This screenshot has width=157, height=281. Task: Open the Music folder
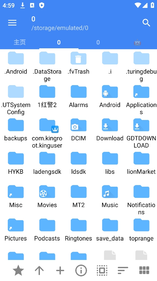[110, 197]
